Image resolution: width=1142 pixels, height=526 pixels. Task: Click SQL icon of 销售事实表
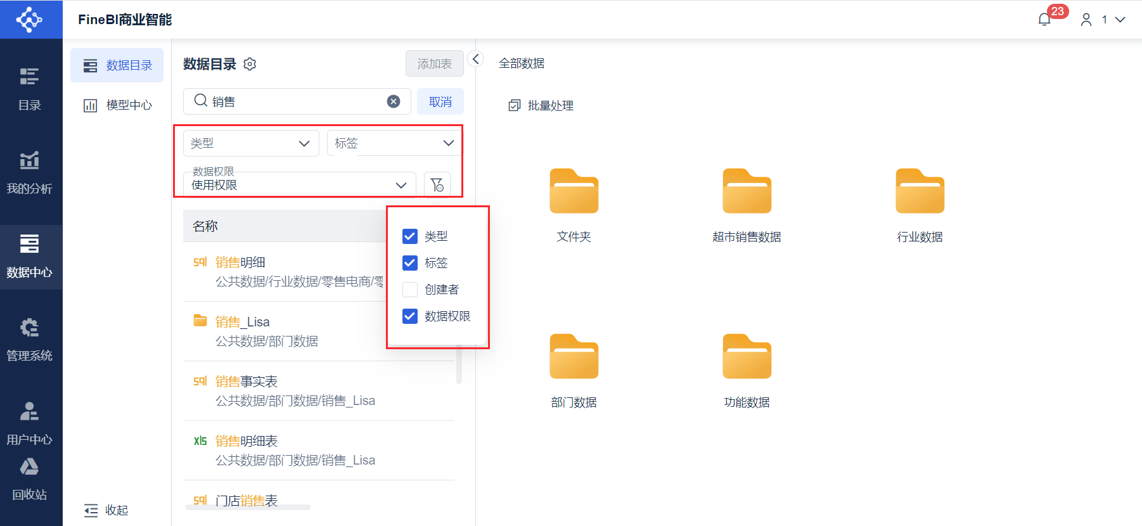click(x=200, y=381)
